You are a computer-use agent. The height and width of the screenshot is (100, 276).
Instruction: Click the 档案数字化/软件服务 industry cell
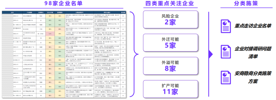(29, 82)
